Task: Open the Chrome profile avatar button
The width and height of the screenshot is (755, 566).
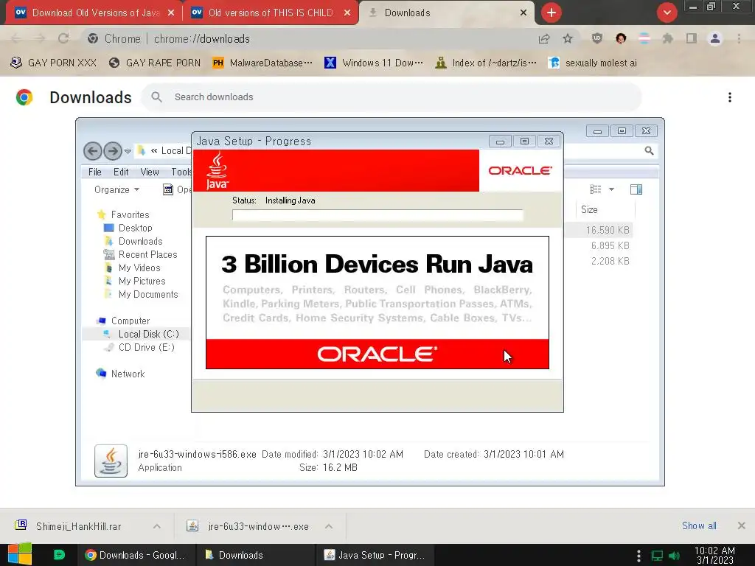Action: point(715,38)
